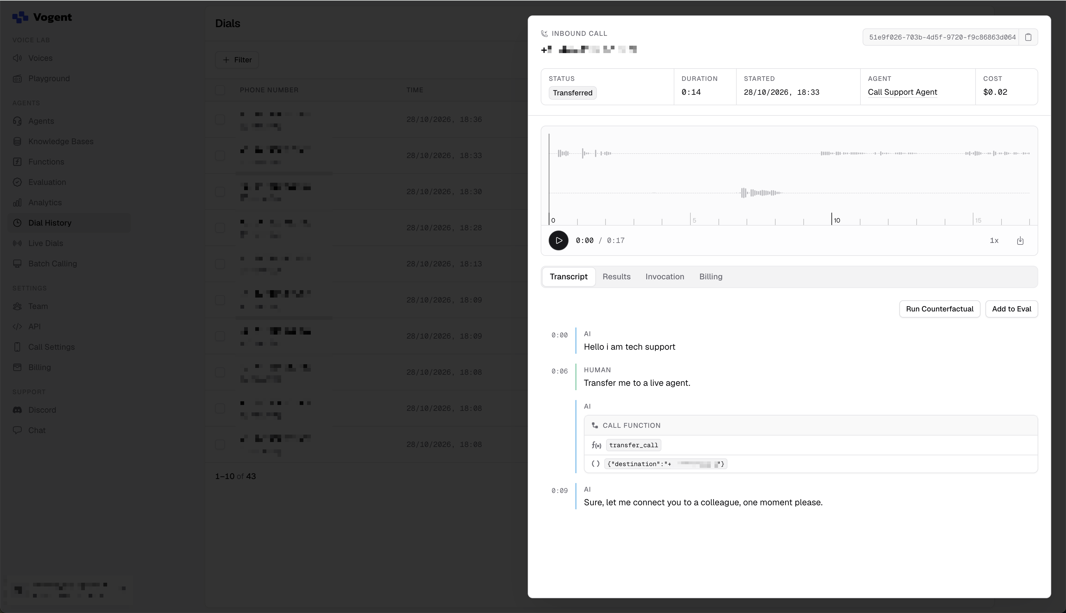The image size is (1066, 613).
Task: Click Add to Eval button
Action: (x=1011, y=309)
